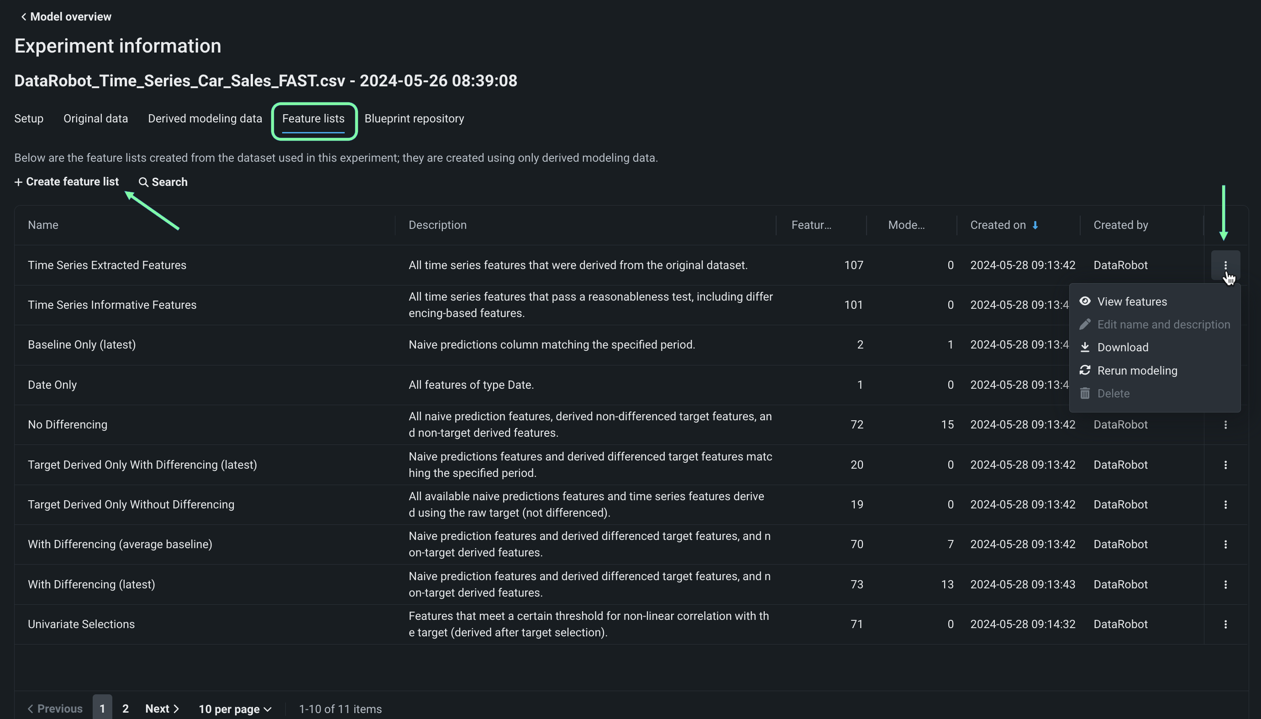Open kebab menu for Target Derived Only With Differencing

pyautogui.click(x=1225, y=465)
